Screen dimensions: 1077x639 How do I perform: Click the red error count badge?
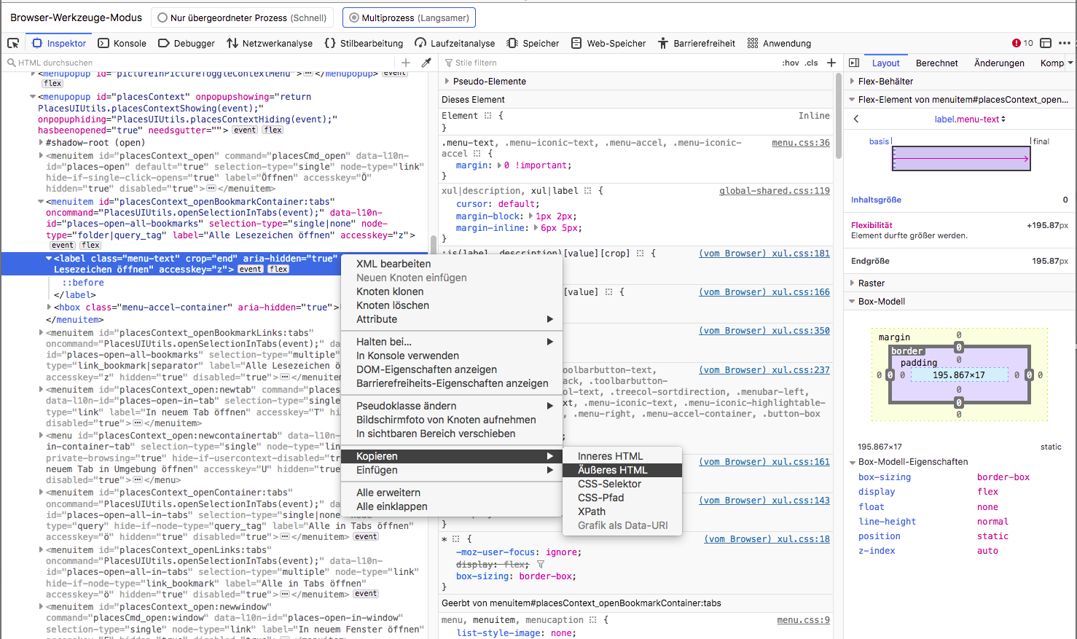pyautogui.click(x=1022, y=43)
